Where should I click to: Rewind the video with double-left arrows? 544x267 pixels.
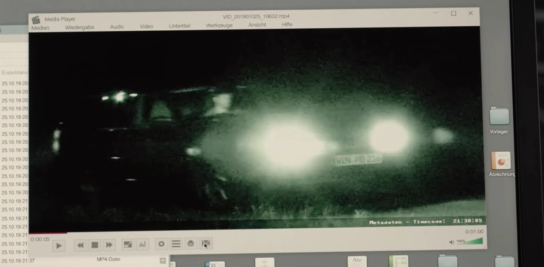(x=81, y=245)
